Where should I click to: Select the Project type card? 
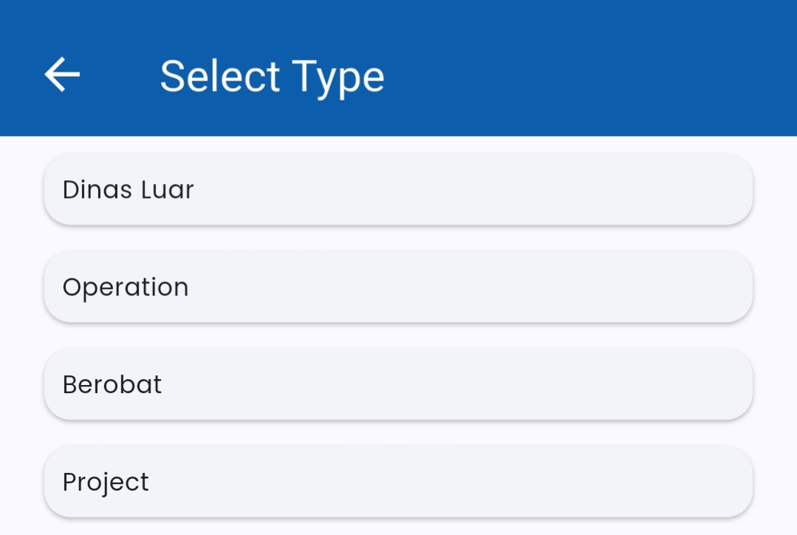coord(398,482)
